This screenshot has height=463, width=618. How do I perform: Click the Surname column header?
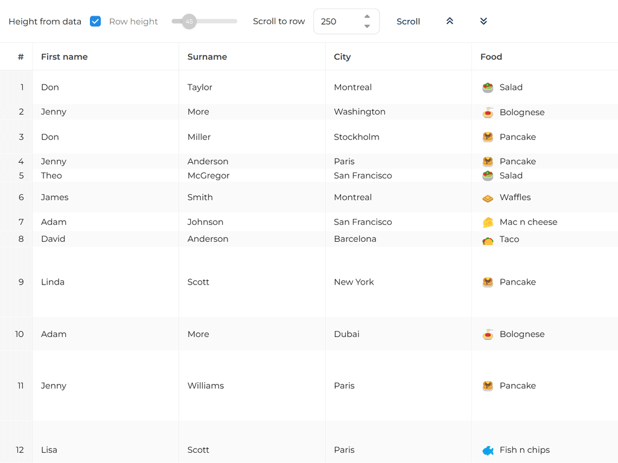click(x=207, y=57)
